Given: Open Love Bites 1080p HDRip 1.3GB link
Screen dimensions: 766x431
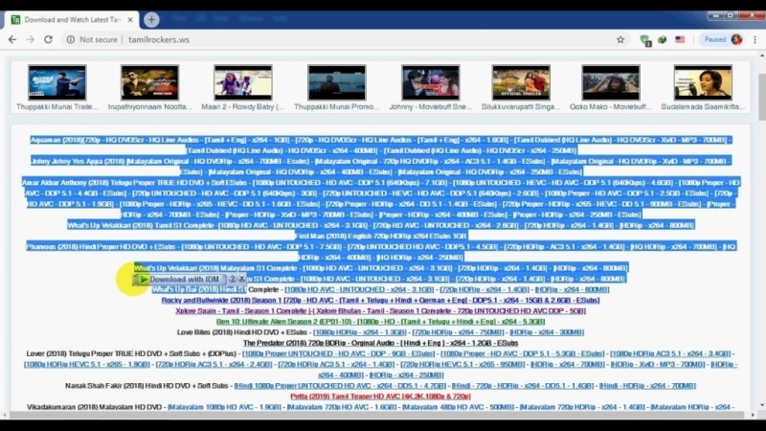Looking at the screenshot, I should (360, 332).
